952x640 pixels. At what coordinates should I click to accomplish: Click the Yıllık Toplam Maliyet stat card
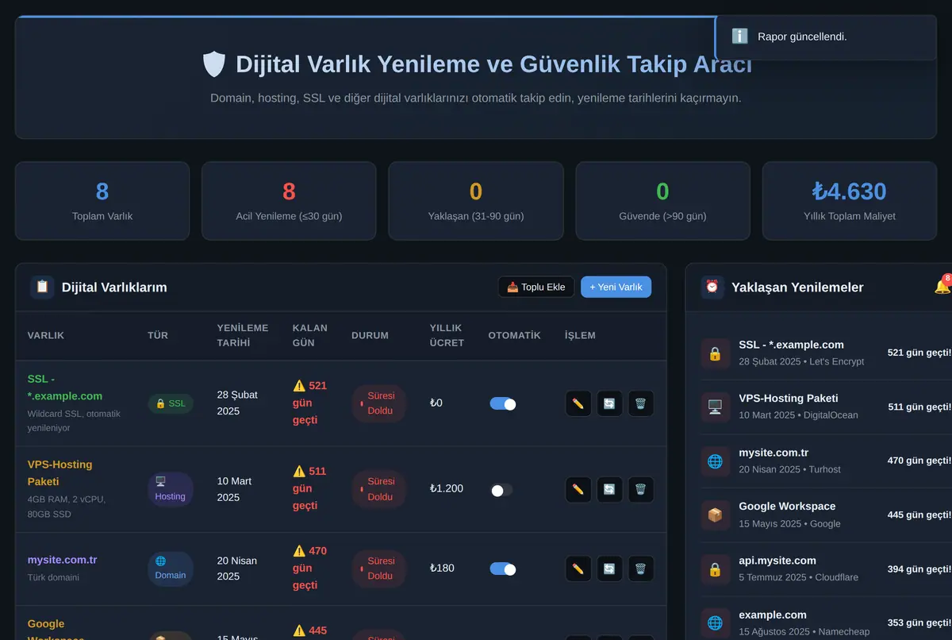(850, 201)
